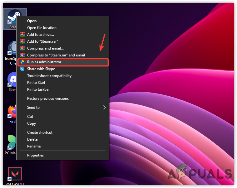This screenshot has height=188, width=237.
Task: Choose Copy in the context menu
Action: point(63,123)
